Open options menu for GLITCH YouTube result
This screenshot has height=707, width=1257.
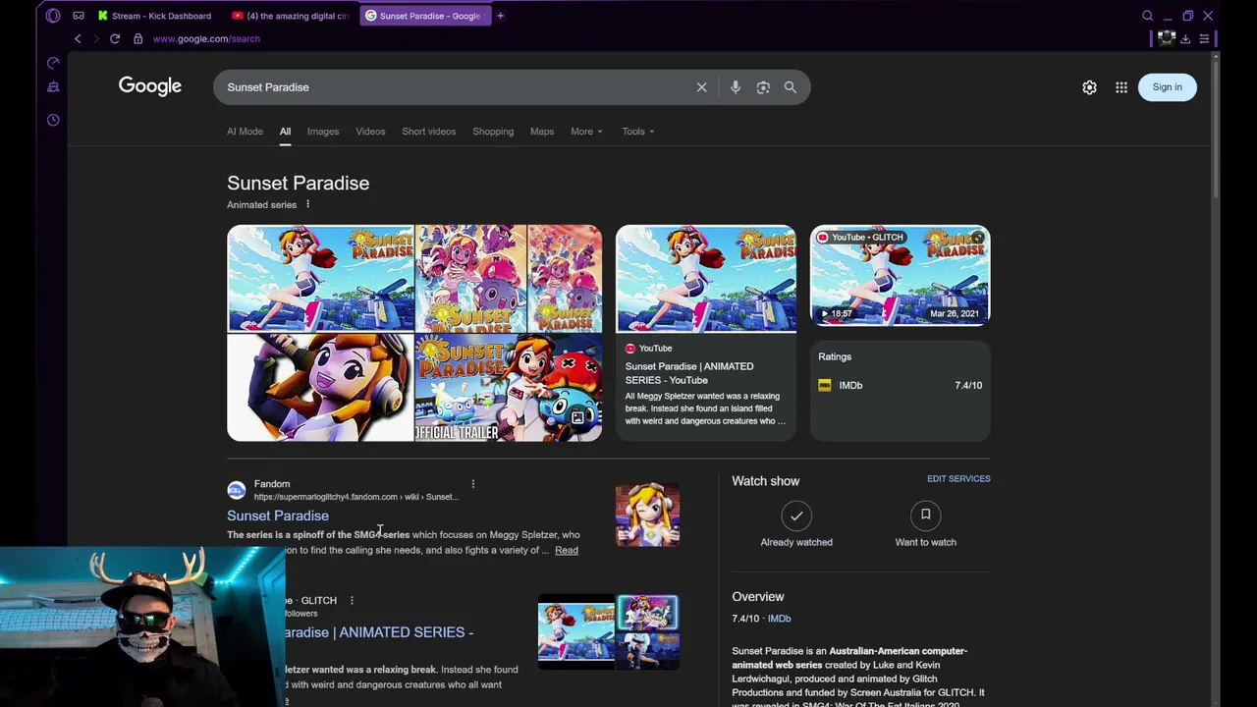click(352, 600)
